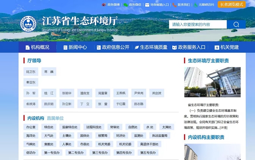
Task: Select the 固体处 department
Action: click(x=85, y=136)
